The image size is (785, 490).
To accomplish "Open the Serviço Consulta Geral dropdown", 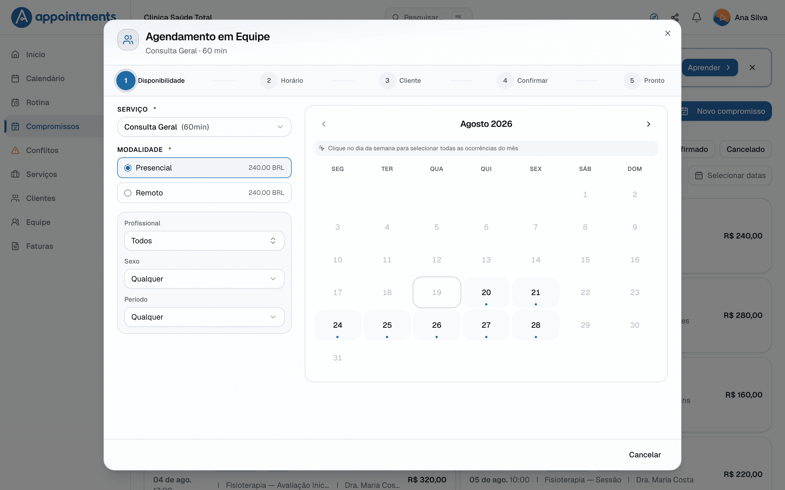I will (x=204, y=127).
